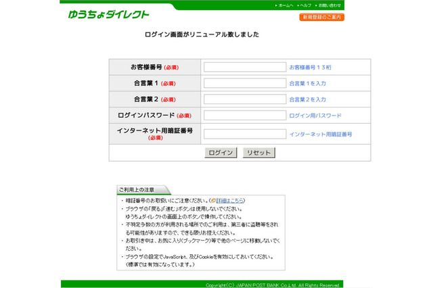
Task: Select the 合言葉2 text field
Action: click(x=245, y=99)
